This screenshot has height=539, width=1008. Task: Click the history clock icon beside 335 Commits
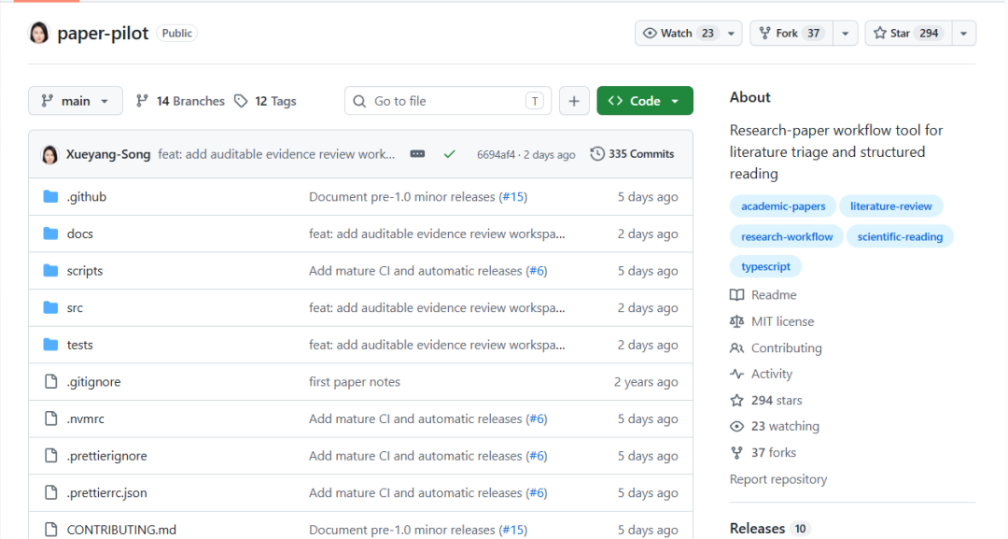tap(597, 154)
